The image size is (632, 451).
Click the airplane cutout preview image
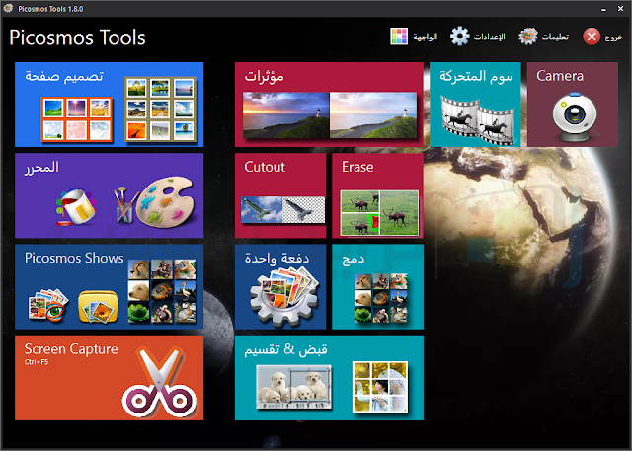click(282, 210)
